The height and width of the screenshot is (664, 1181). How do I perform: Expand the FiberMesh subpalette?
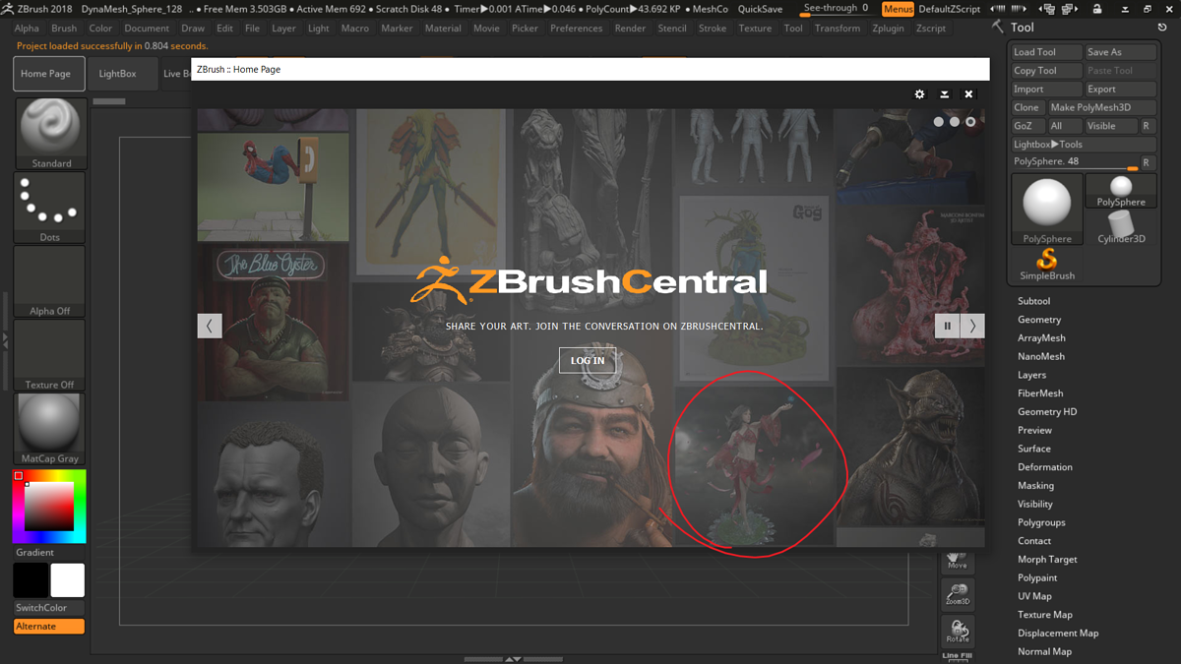tap(1040, 393)
